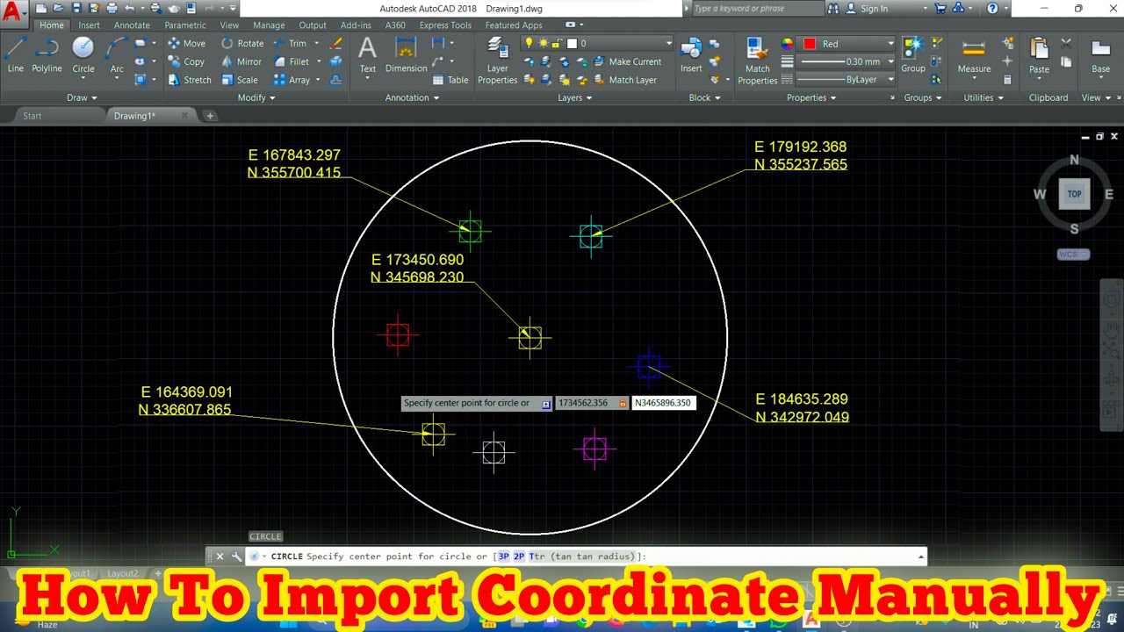The height and width of the screenshot is (632, 1124).
Task: Use the Scale tool
Action: point(240,80)
